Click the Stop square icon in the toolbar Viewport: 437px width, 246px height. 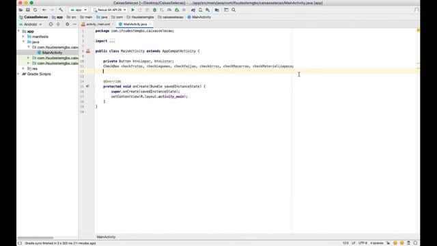[x=184, y=10]
